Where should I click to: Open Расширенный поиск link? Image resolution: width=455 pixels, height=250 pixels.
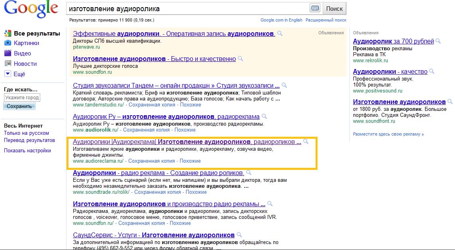click(326, 20)
